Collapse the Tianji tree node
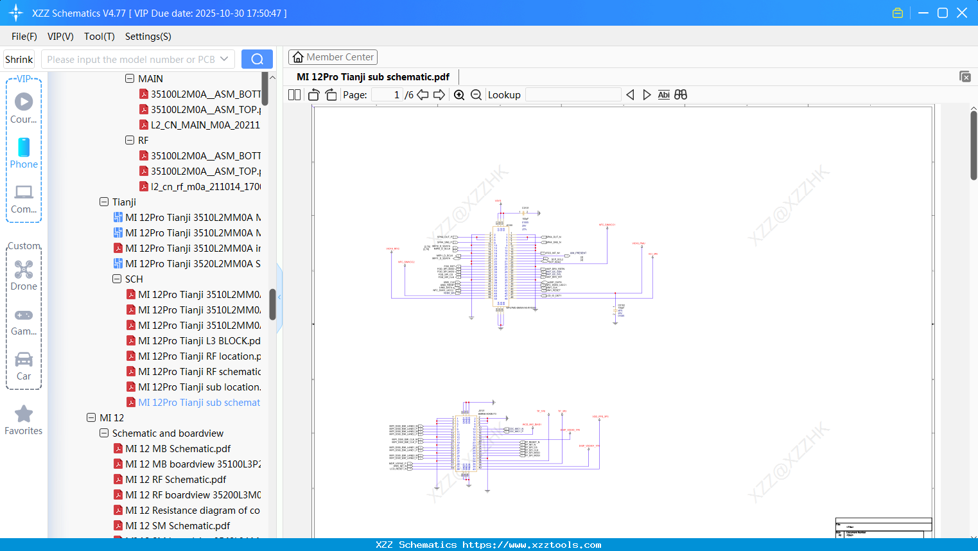The width and height of the screenshot is (978, 551). tap(103, 202)
